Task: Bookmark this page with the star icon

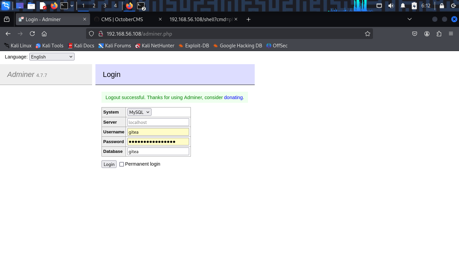Action: (x=368, y=34)
